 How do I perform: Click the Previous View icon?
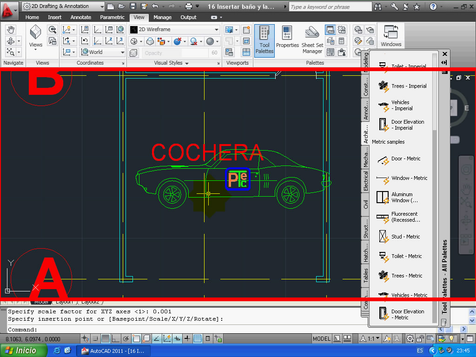[52, 30]
